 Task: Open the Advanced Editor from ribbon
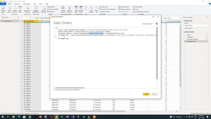click(53, 9)
